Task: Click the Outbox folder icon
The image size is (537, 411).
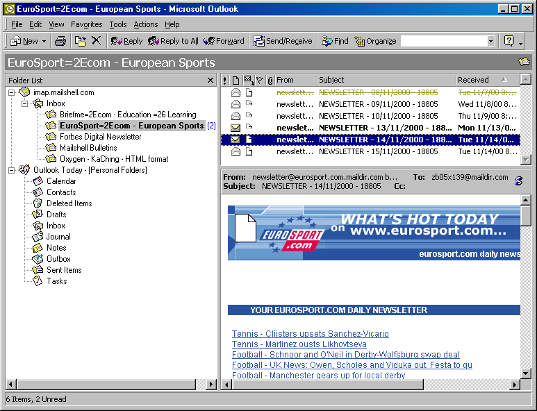Action: pyautogui.click(x=38, y=259)
